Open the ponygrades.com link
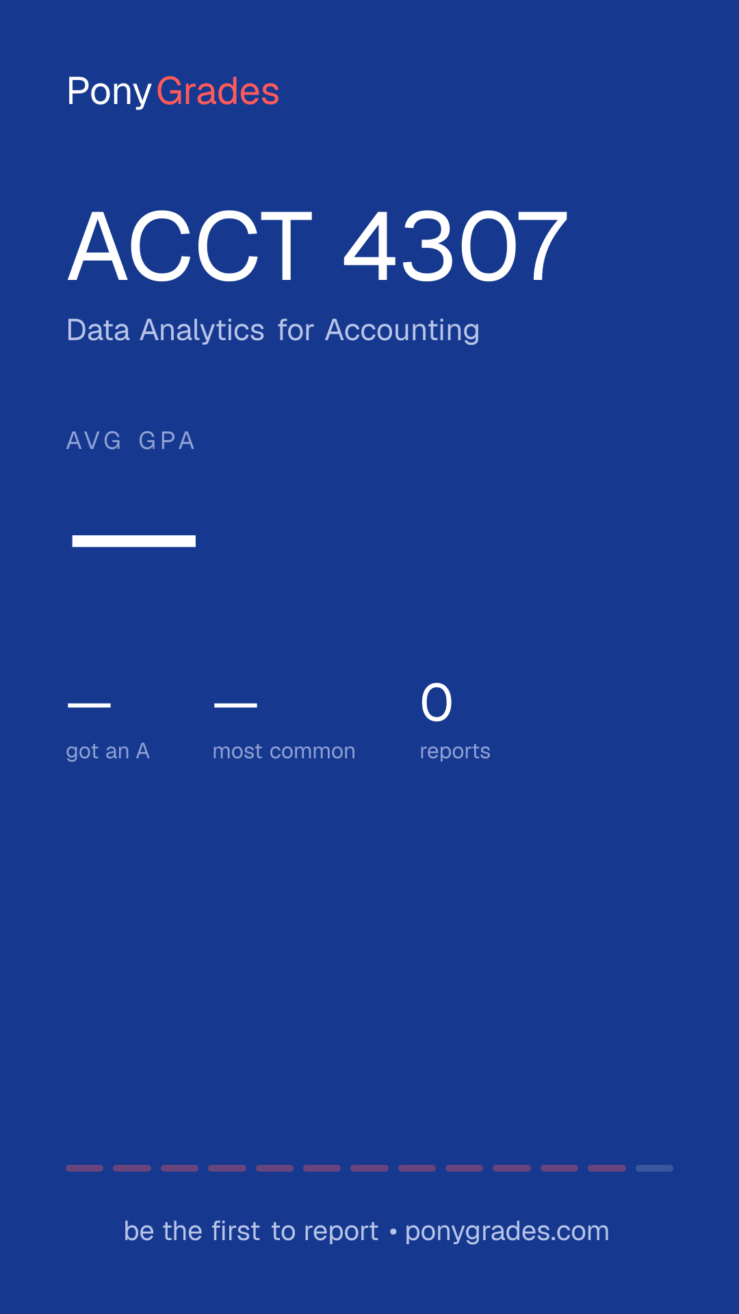This screenshot has width=739, height=1314. 507,1231
